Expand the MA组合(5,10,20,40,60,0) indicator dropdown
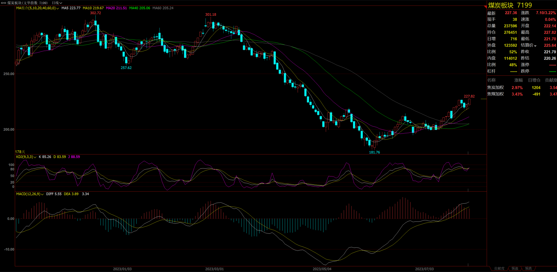Viewport: 557px width, 272px height. pos(57,8)
